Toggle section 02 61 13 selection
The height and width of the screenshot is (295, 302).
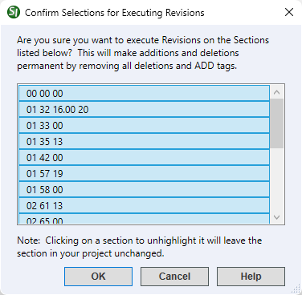pyautogui.click(x=144, y=205)
